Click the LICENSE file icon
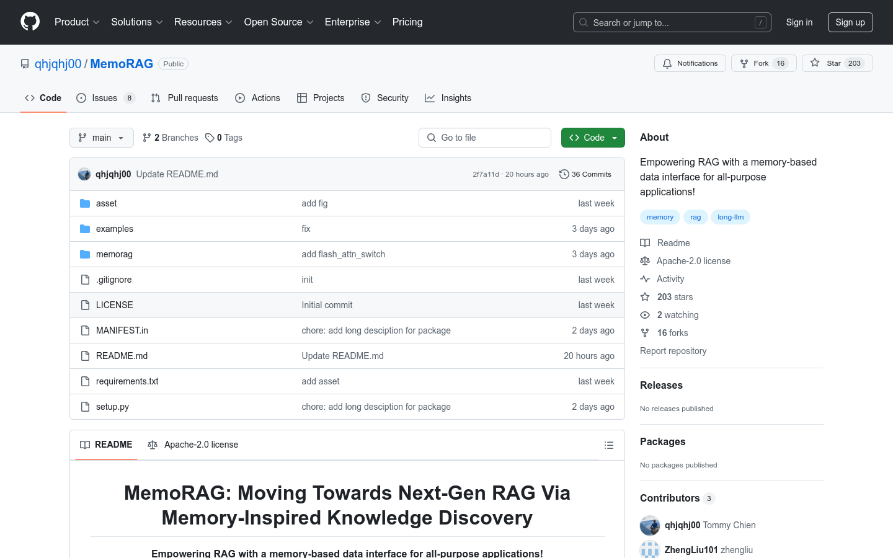The height and width of the screenshot is (558, 893). tap(85, 305)
